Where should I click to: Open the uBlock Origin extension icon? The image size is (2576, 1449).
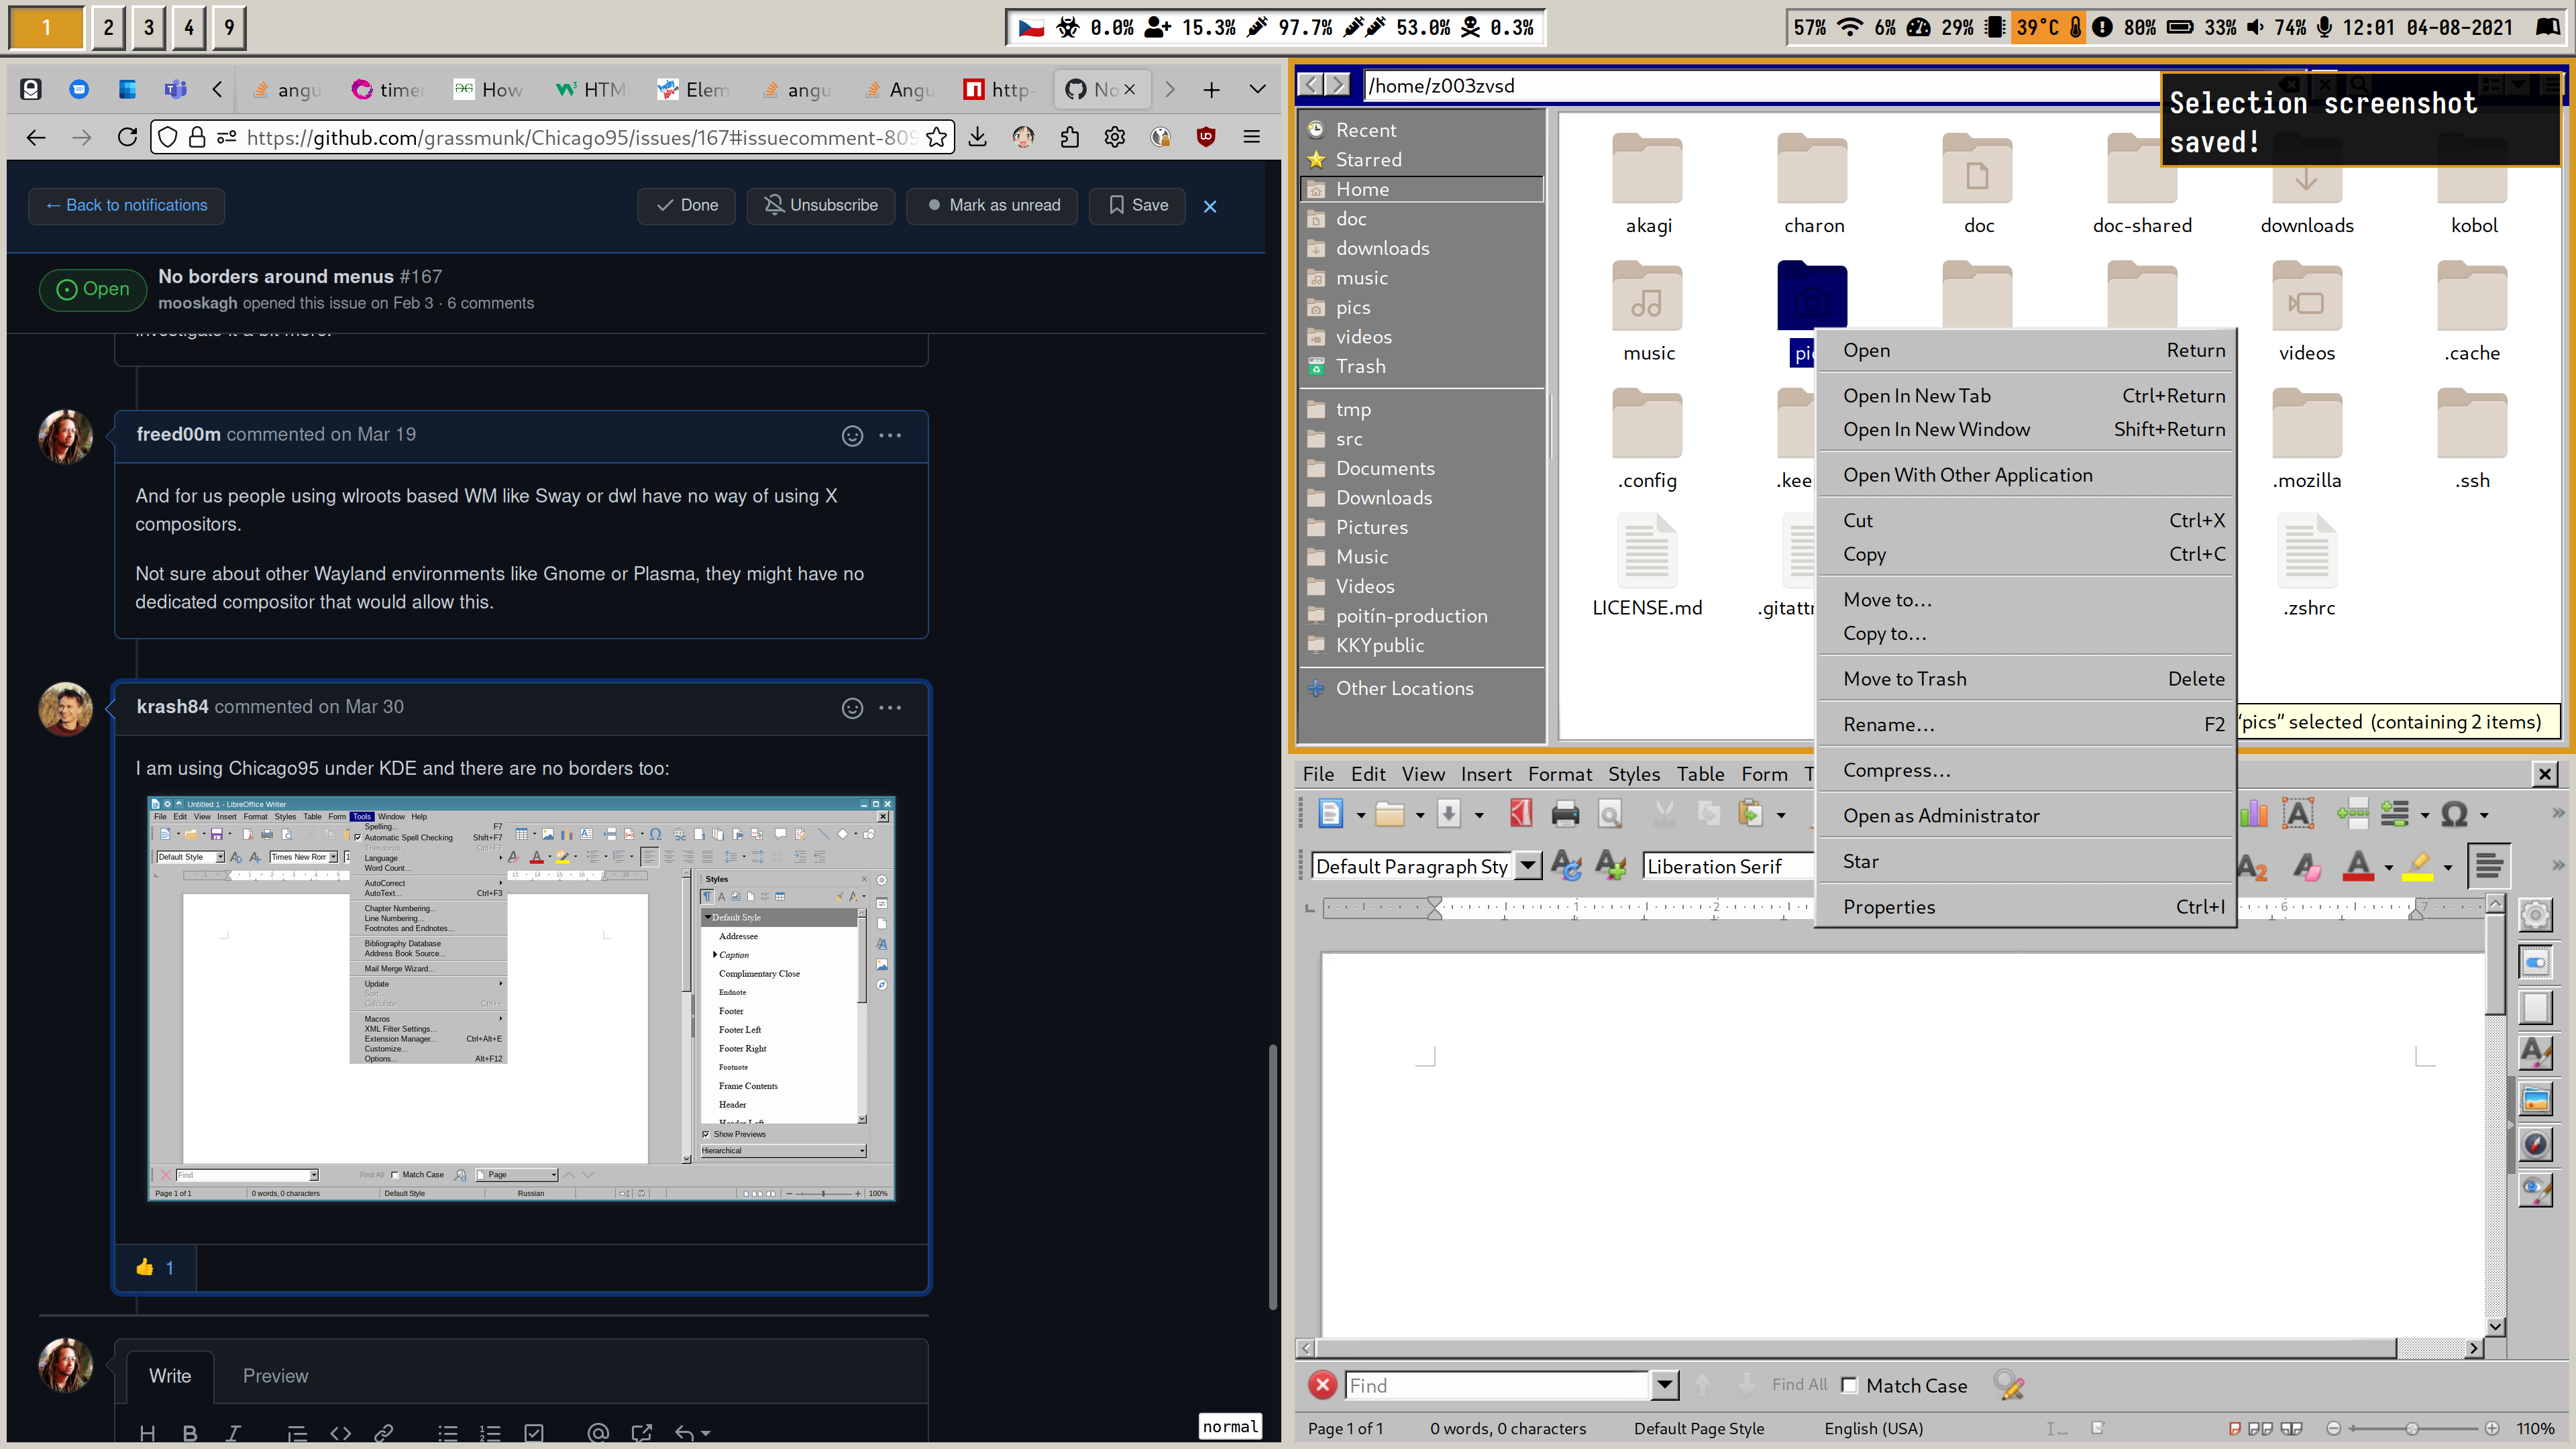click(x=1206, y=138)
